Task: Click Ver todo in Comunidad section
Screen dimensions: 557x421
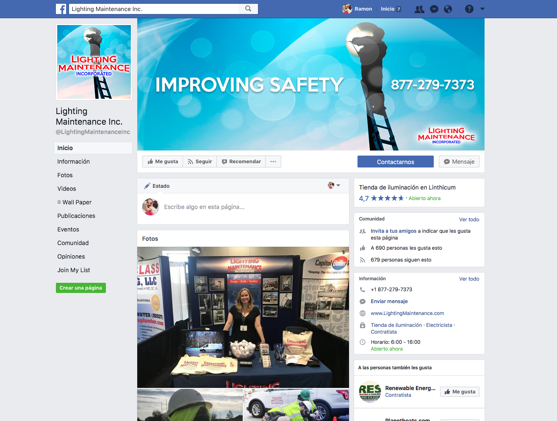Action: (x=469, y=219)
